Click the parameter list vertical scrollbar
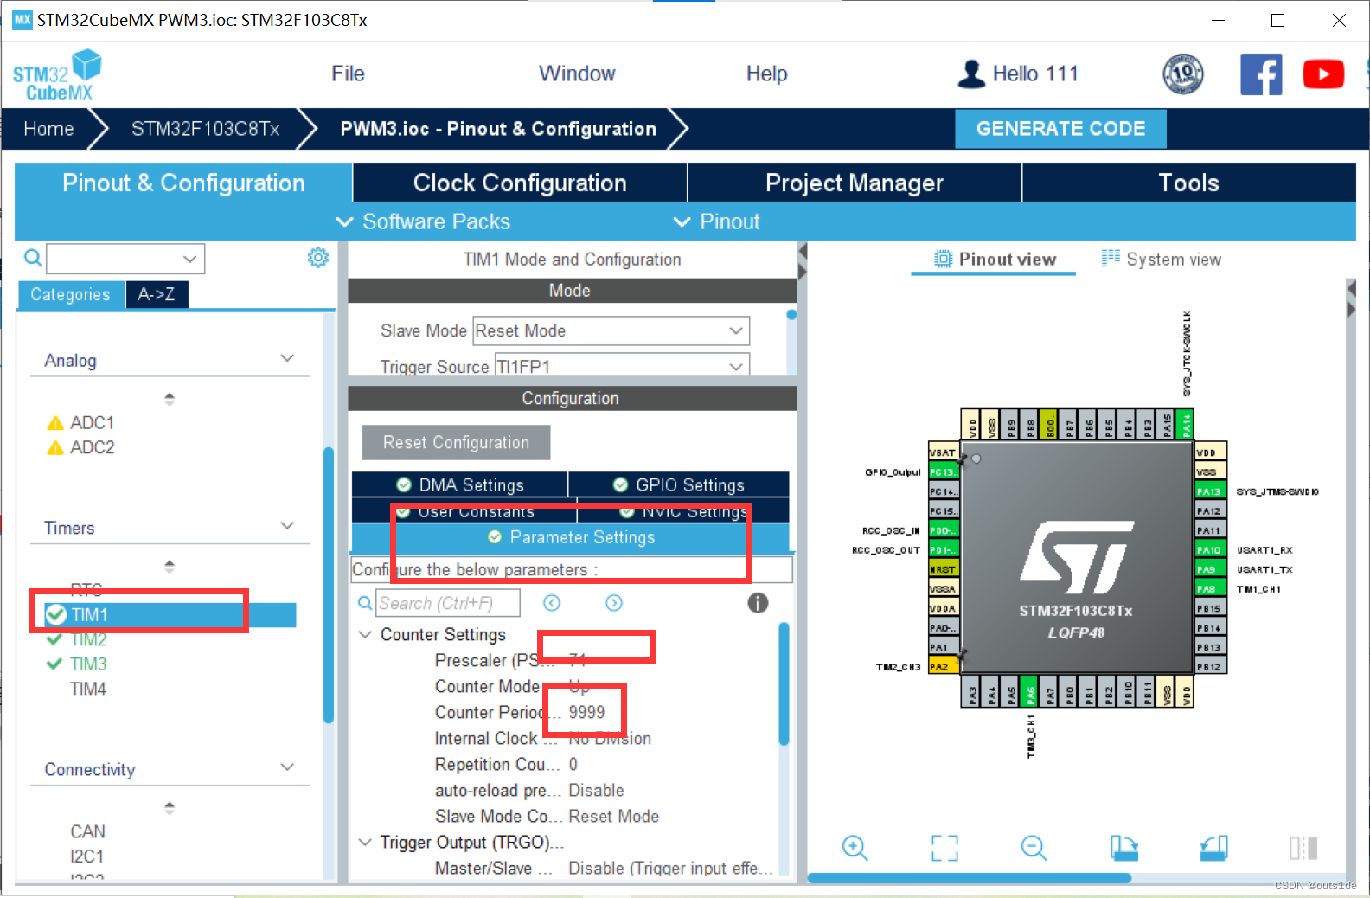The width and height of the screenshot is (1370, 898). [x=784, y=683]
